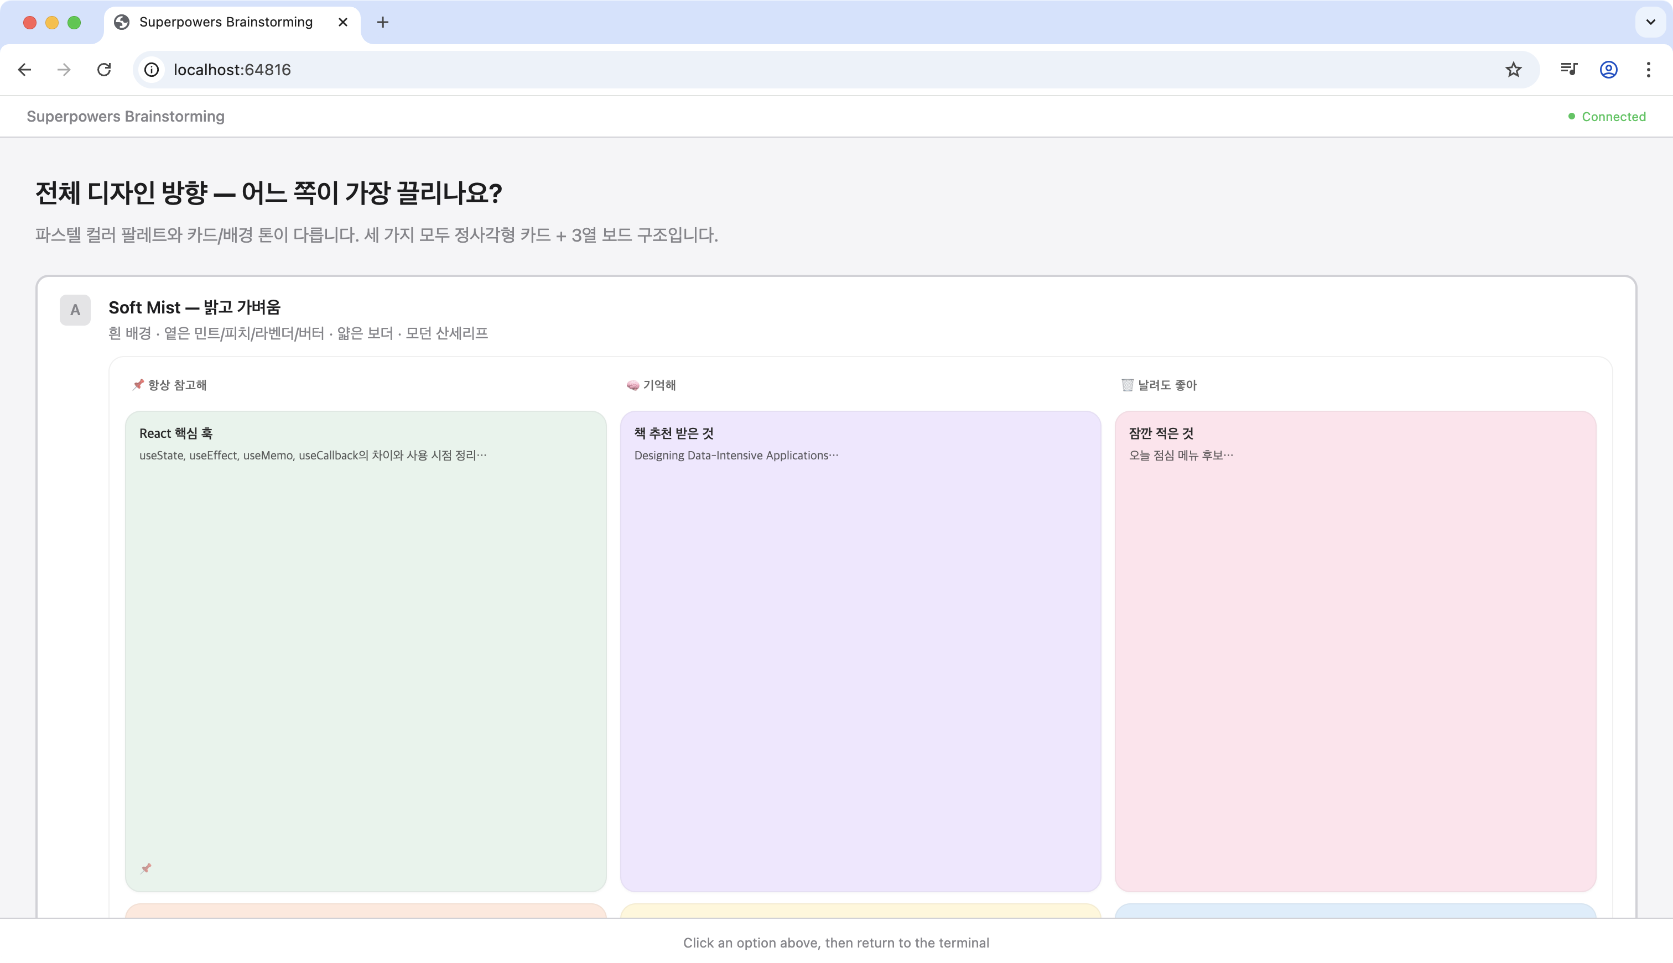Open a new browser tab
Screen dimensions: 1673x963
tap(382, 23)
